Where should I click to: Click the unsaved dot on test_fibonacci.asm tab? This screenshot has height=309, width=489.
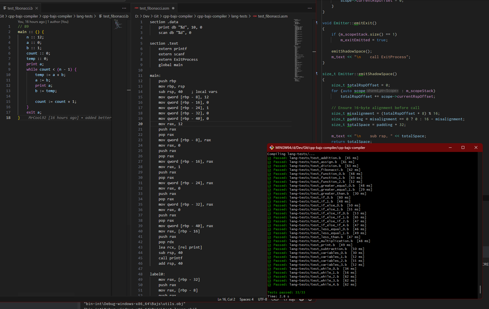pos(173,8)
